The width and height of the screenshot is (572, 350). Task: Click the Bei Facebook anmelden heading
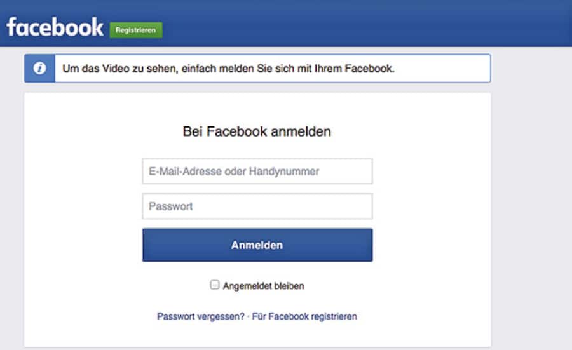click(x=257, y=132)
